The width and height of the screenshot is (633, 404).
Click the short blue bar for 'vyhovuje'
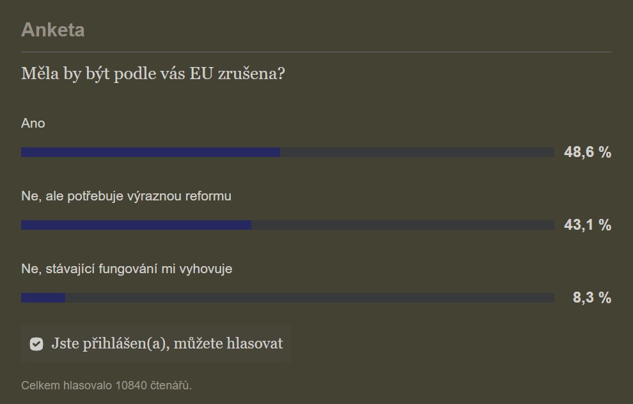coord(43,297)
